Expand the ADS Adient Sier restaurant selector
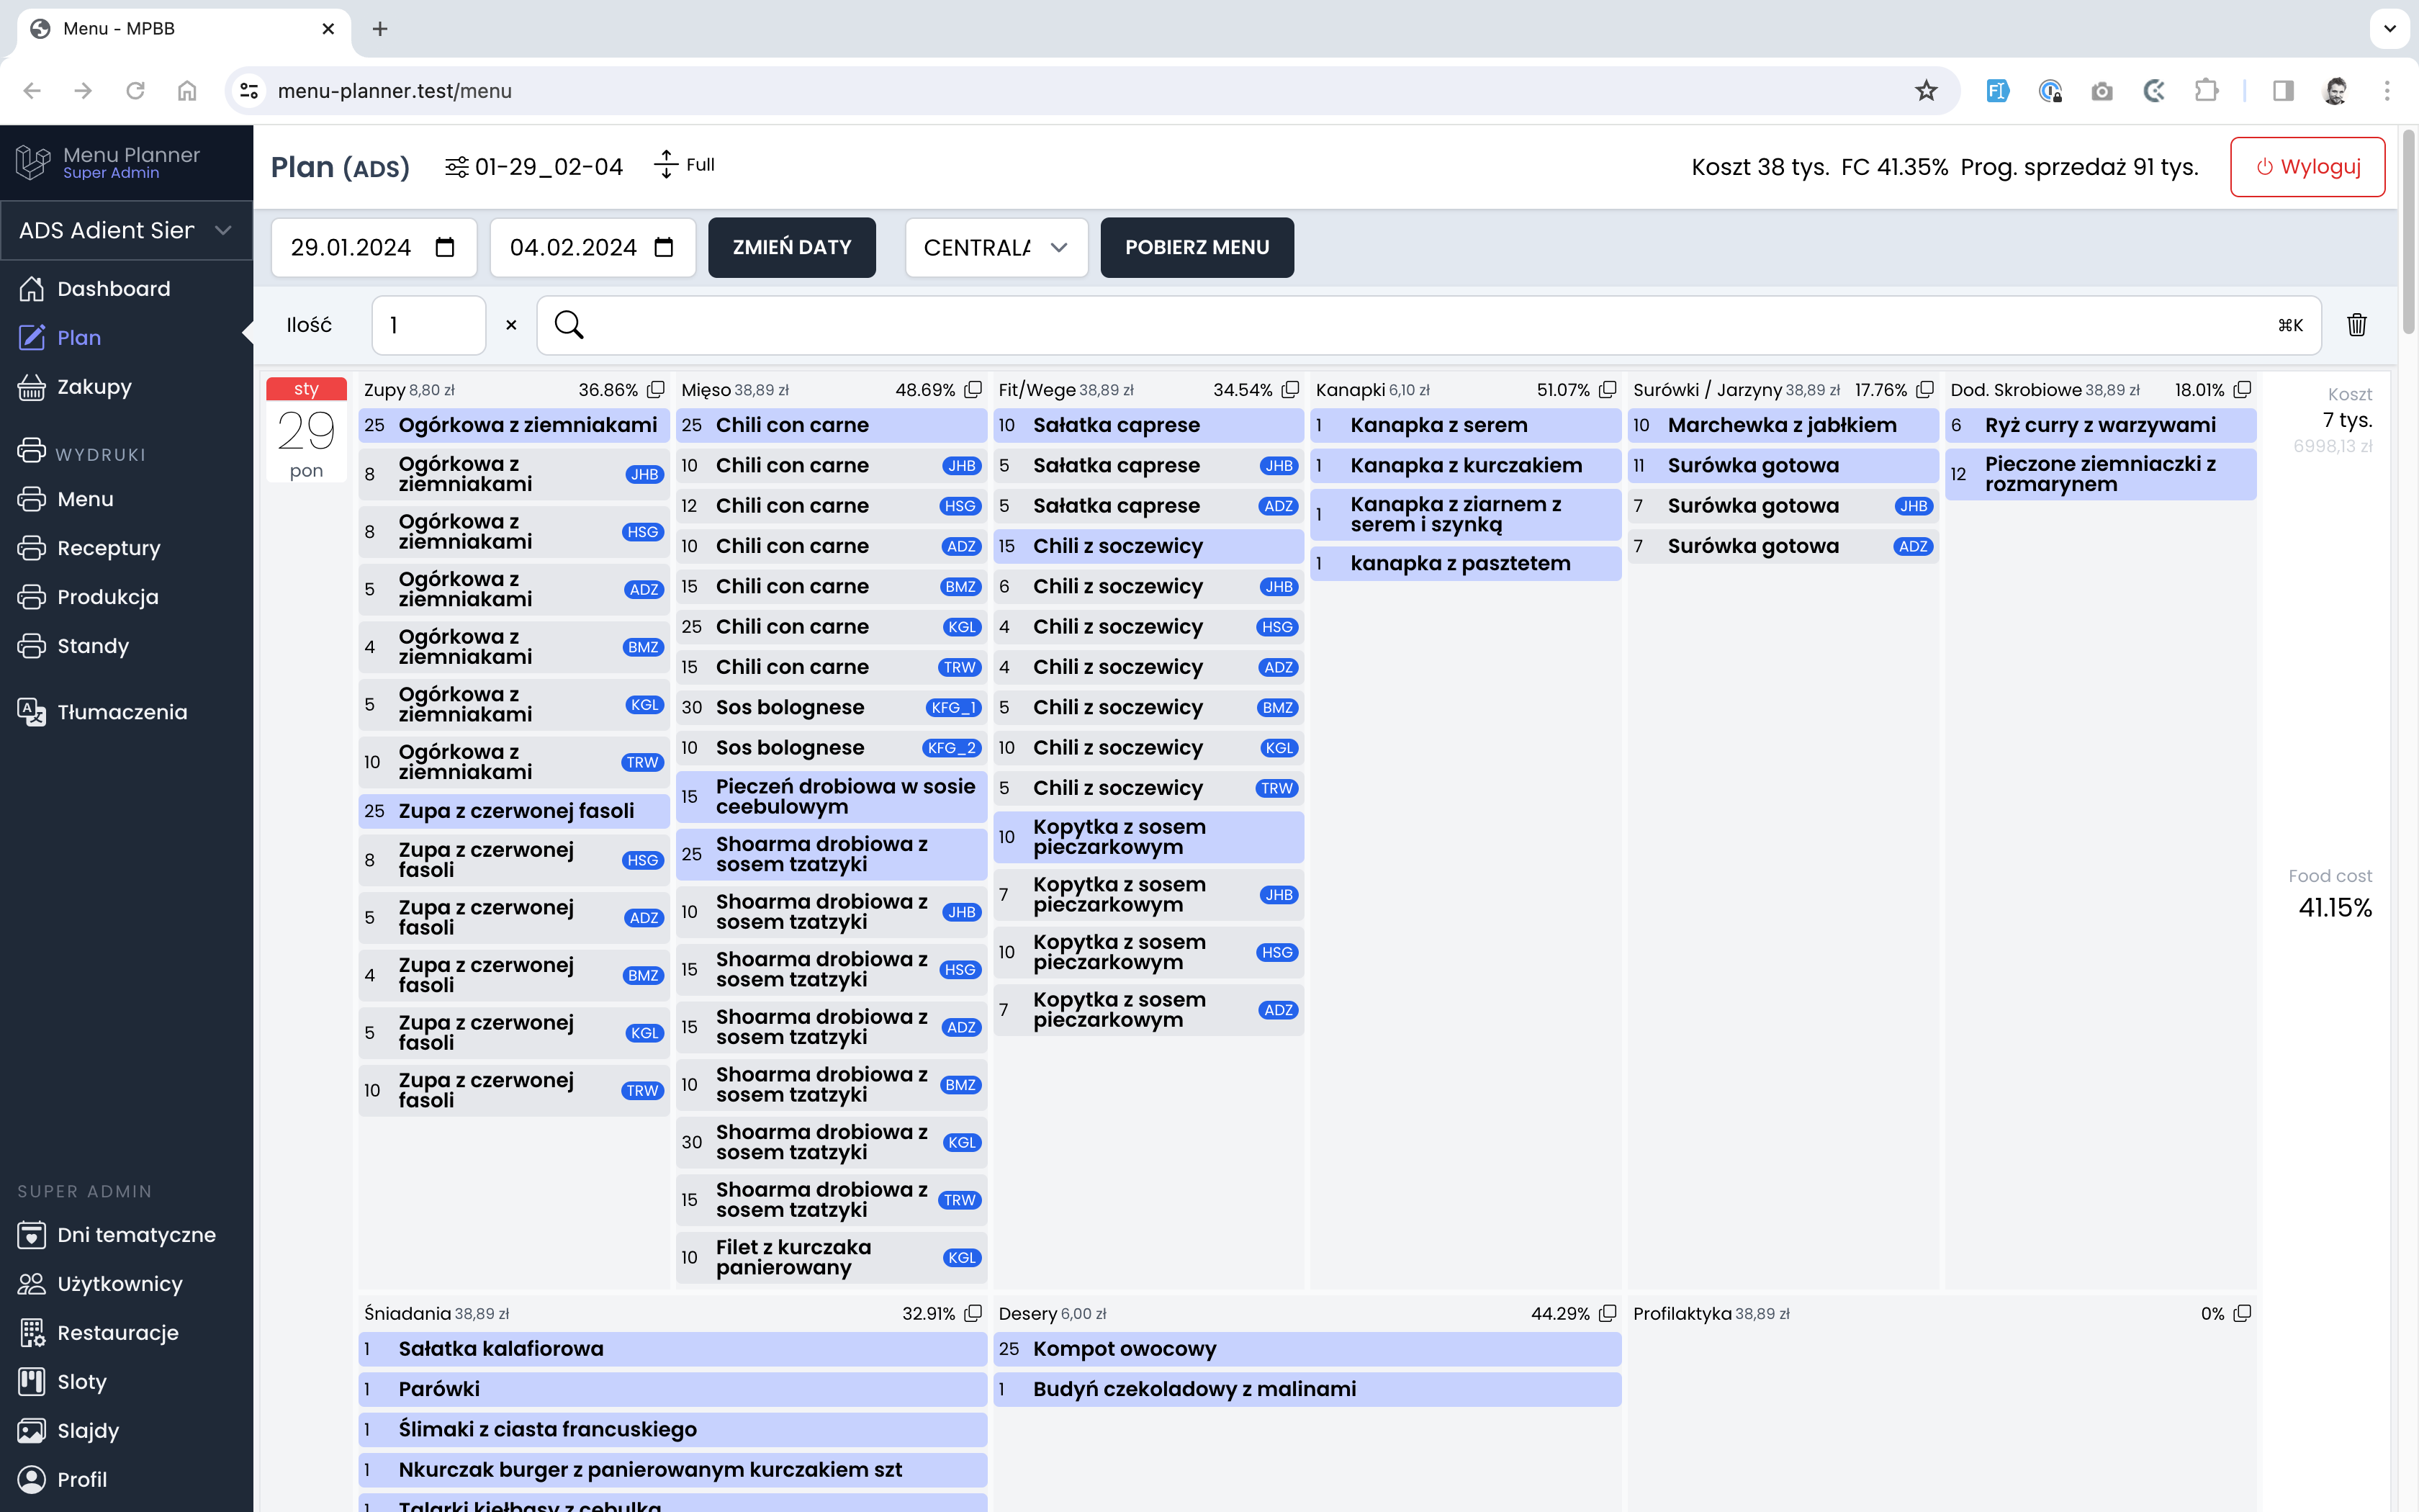This screenshot has width=2419, height=1512. coord(126,230)
